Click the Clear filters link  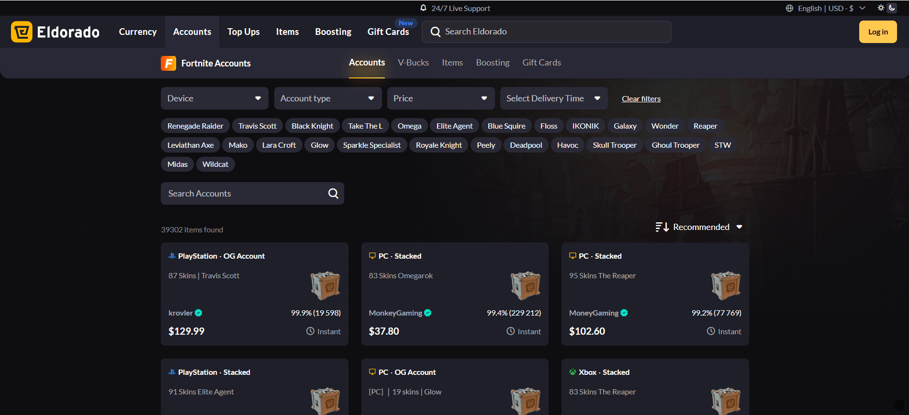point(641,99)
